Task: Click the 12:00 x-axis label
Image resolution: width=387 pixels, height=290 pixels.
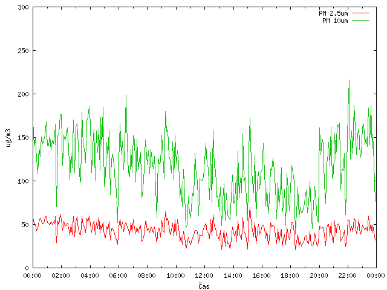Action: pos(204,275)
